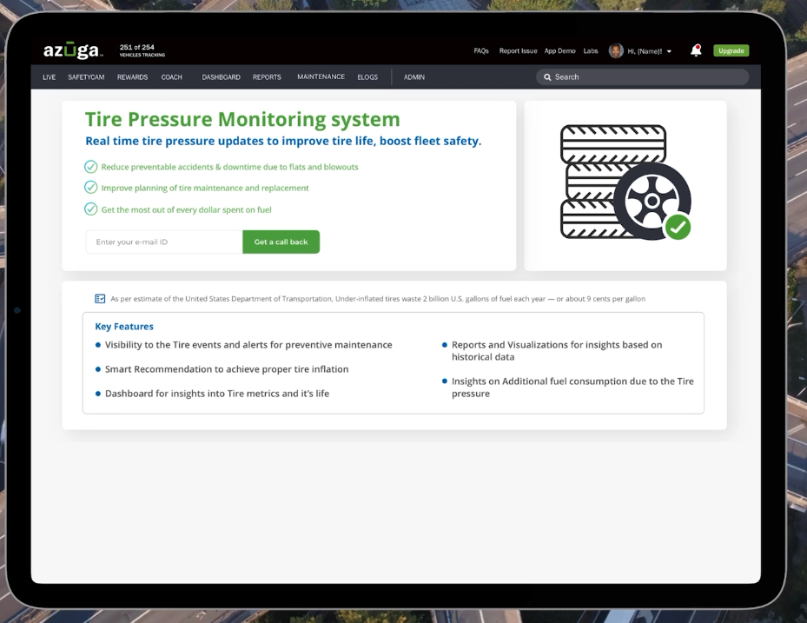Expand the 'Hi, {Name}!' account dropdown

tap(668, 51)
